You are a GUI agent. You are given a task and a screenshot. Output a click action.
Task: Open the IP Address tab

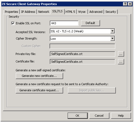coord(28,12)
